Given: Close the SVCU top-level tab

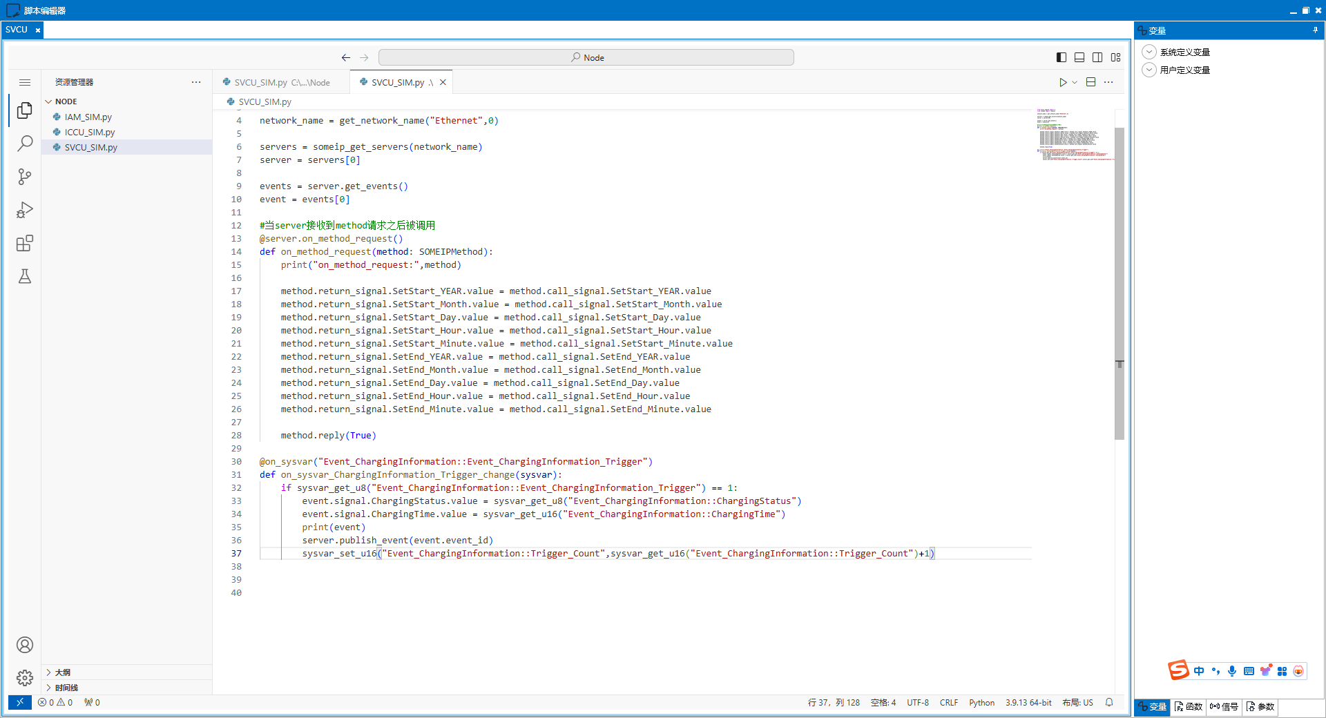Looking at the screenshot, I should [38, 30].
